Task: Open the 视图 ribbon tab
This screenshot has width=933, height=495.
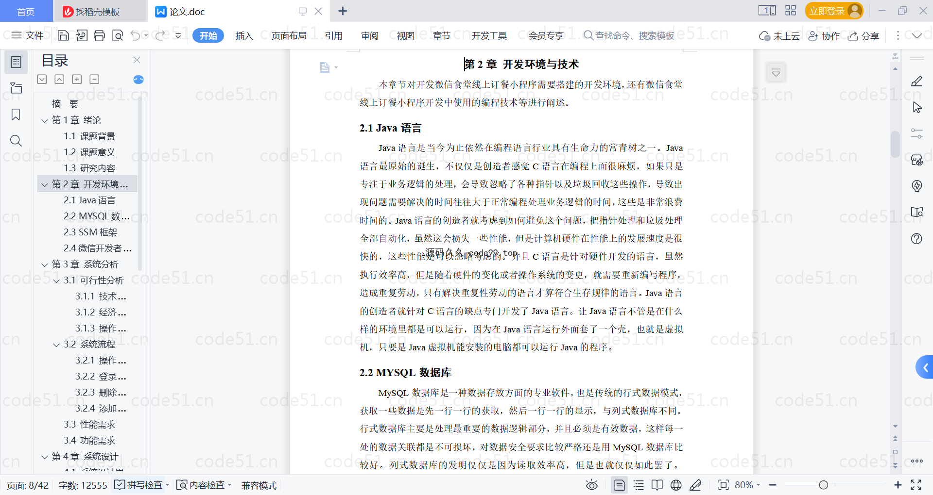Action: click(x=406, y=35)
